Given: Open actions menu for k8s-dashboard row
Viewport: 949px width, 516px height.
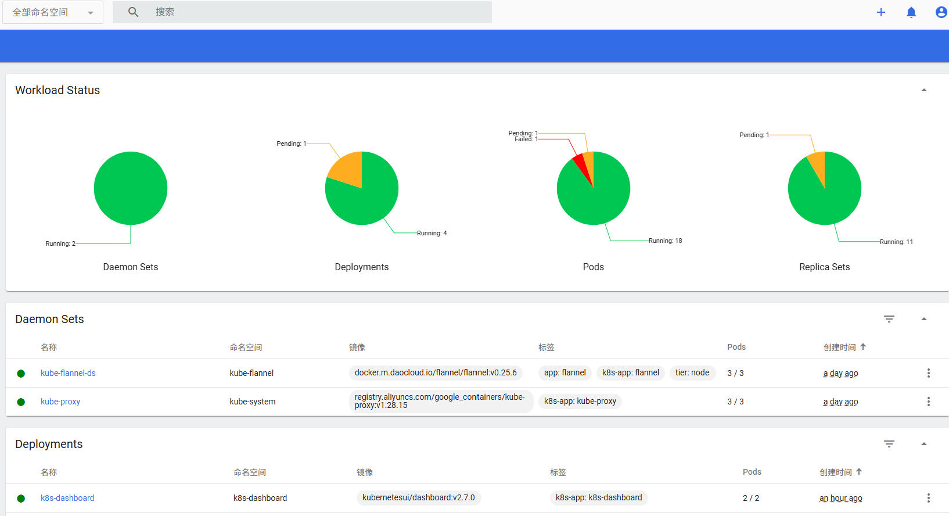Looking at the screenshot, I should [x=929, y=498].
